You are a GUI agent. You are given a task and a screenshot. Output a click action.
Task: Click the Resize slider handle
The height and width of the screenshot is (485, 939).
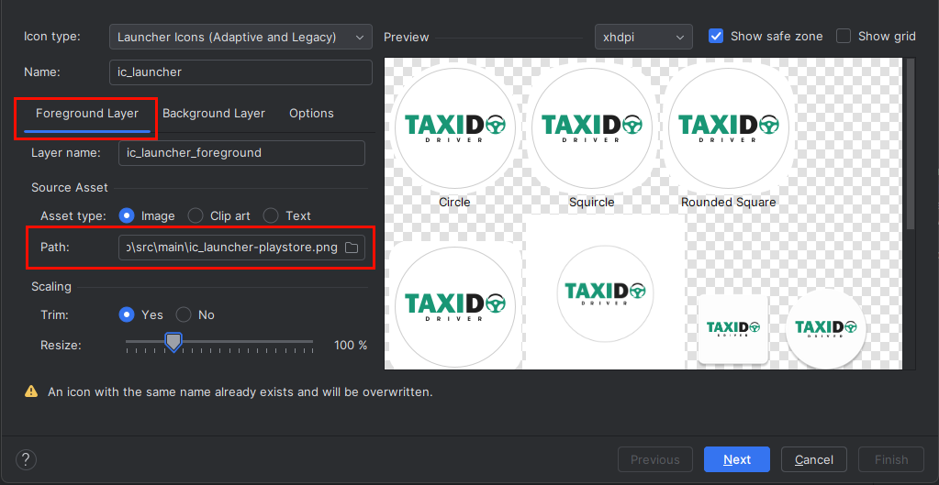(x=173, y=343)
